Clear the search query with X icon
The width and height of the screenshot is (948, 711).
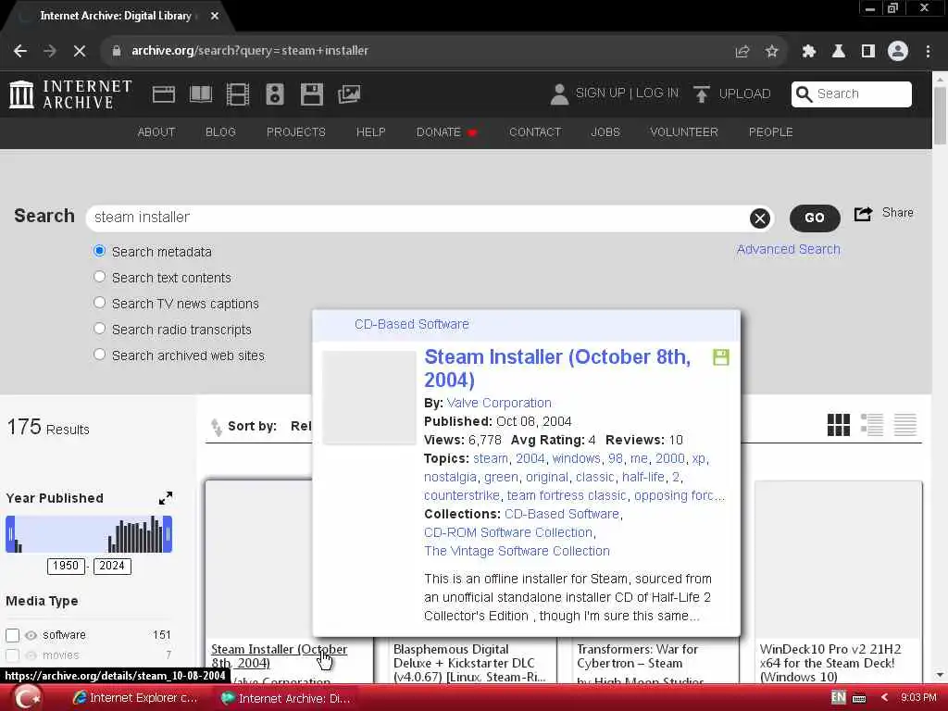point(760,218)
